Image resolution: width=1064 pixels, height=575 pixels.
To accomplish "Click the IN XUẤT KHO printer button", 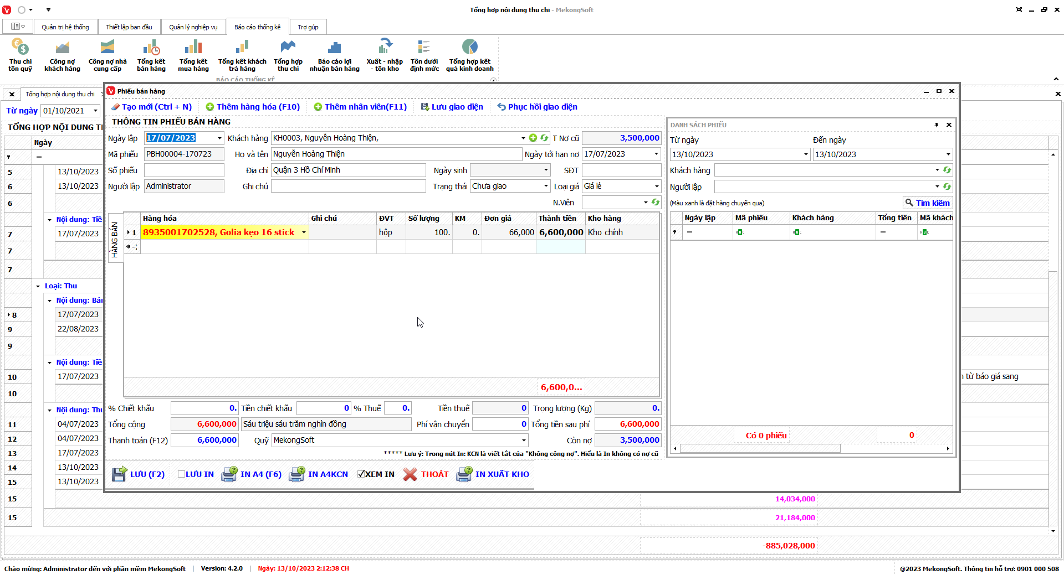I will click(x=493, y=474).
